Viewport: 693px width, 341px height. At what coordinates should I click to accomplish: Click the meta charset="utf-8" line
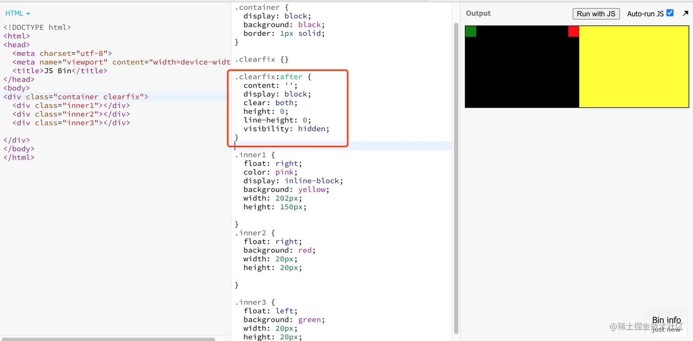62,54
